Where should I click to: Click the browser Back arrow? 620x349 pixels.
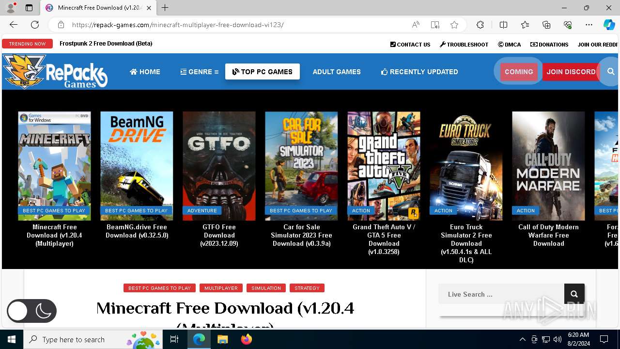[14, 25]
